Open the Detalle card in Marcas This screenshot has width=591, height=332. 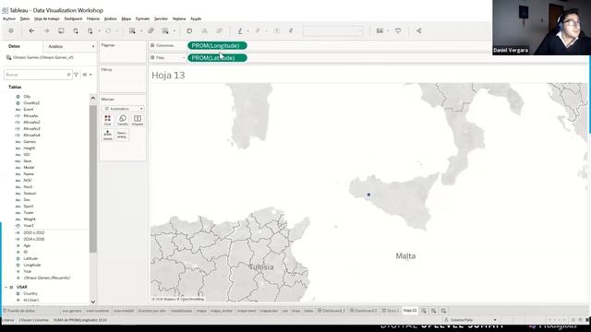click(x=108, y=136)
